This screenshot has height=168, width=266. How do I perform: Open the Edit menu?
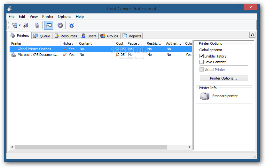(x=22, y=17)
